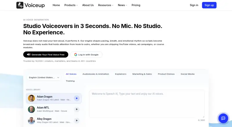The width and height of the screenshot is (232, 127).
Task: Click the Voiceup brand name text
Action: [35, 5]
